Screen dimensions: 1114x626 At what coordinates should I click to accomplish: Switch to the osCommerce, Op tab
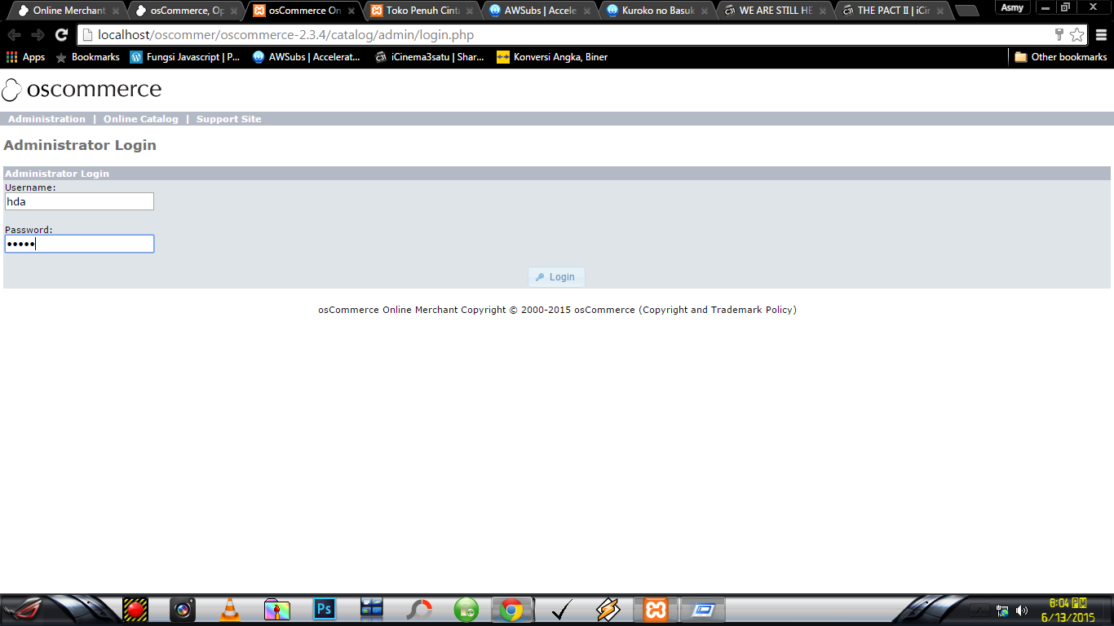pos(186,11)
